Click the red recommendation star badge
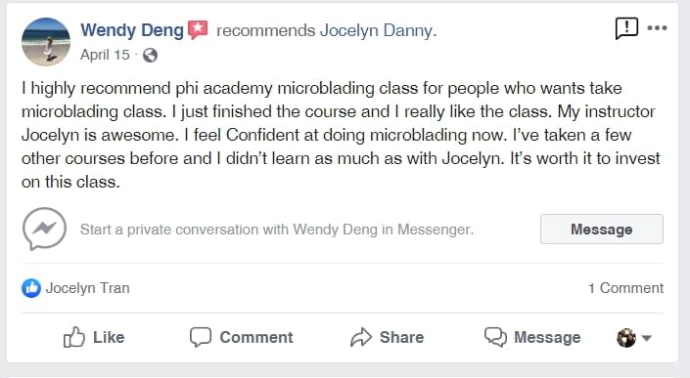 click(x=198, y=30)
